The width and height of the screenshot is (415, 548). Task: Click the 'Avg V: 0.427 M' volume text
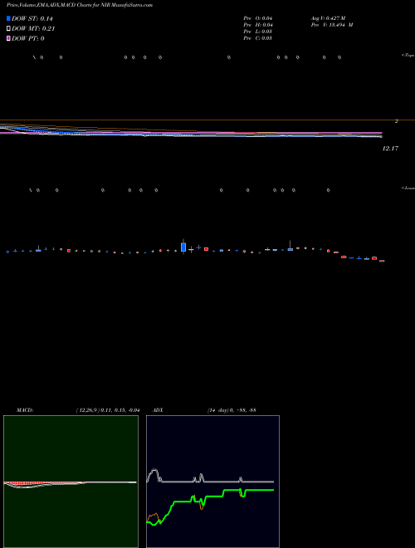pos(329,18)
